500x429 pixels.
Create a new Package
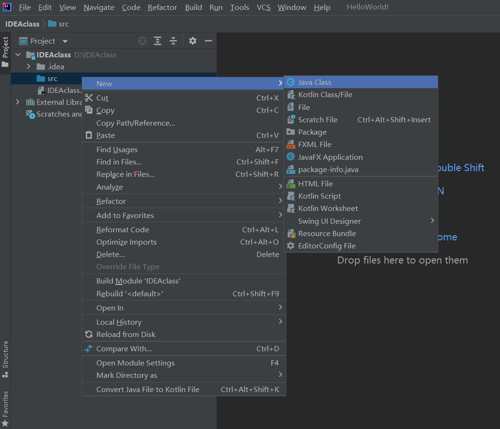(312, 132)
